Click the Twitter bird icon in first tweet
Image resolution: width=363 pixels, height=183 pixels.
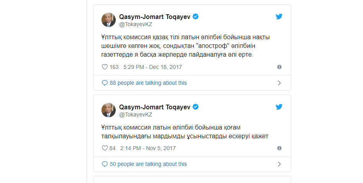(279, 17)
